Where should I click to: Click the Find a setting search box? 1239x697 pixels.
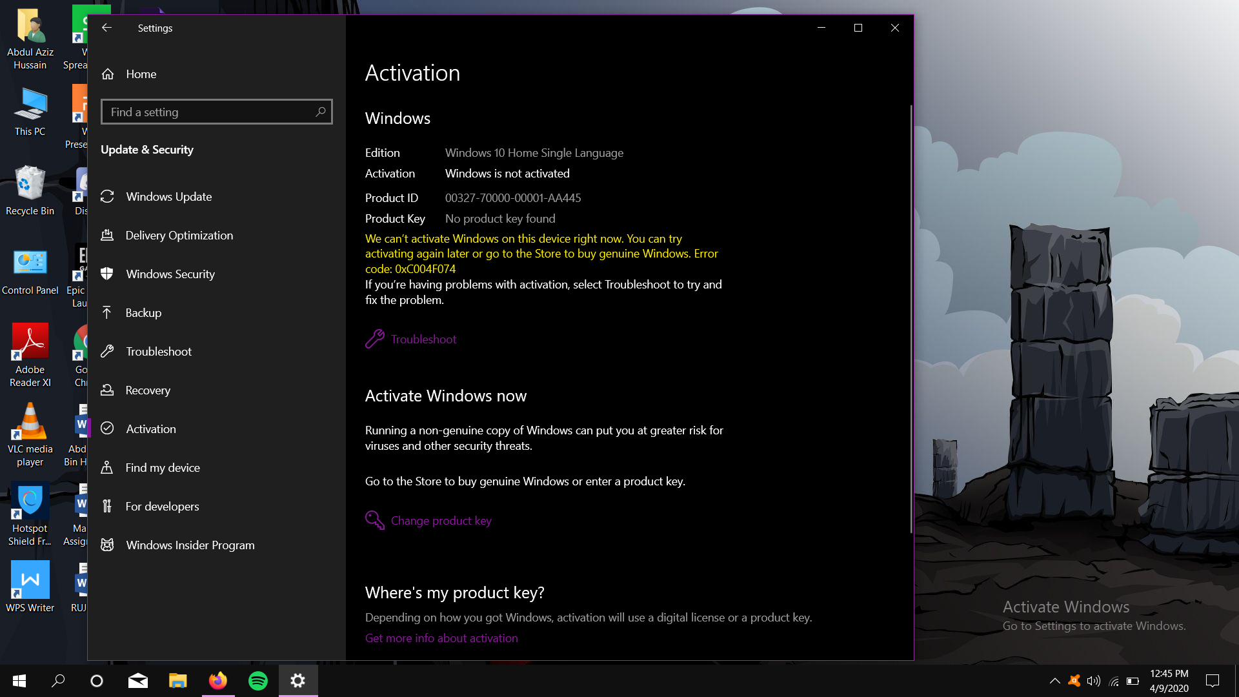[x=217, y=112]
